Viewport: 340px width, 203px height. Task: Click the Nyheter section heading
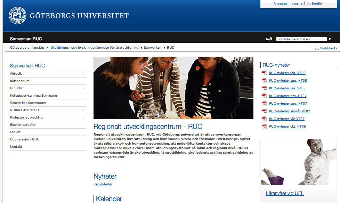tap(105, 176)
